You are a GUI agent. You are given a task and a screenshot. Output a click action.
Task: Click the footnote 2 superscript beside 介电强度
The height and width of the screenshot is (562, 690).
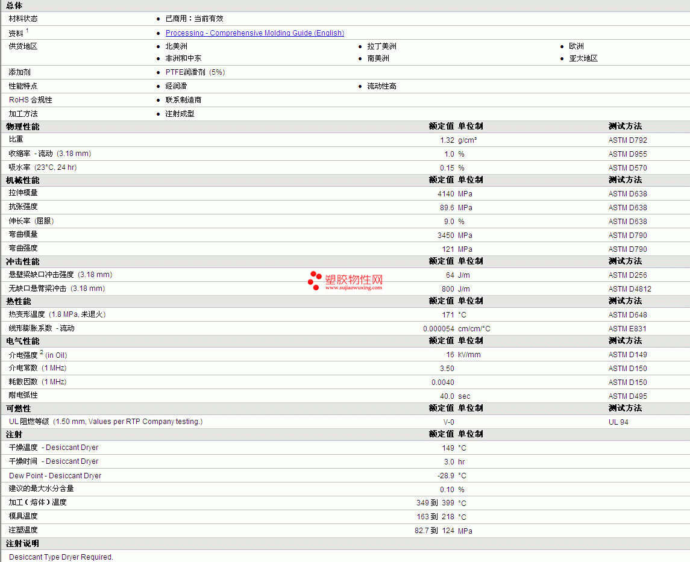point(42,352)
